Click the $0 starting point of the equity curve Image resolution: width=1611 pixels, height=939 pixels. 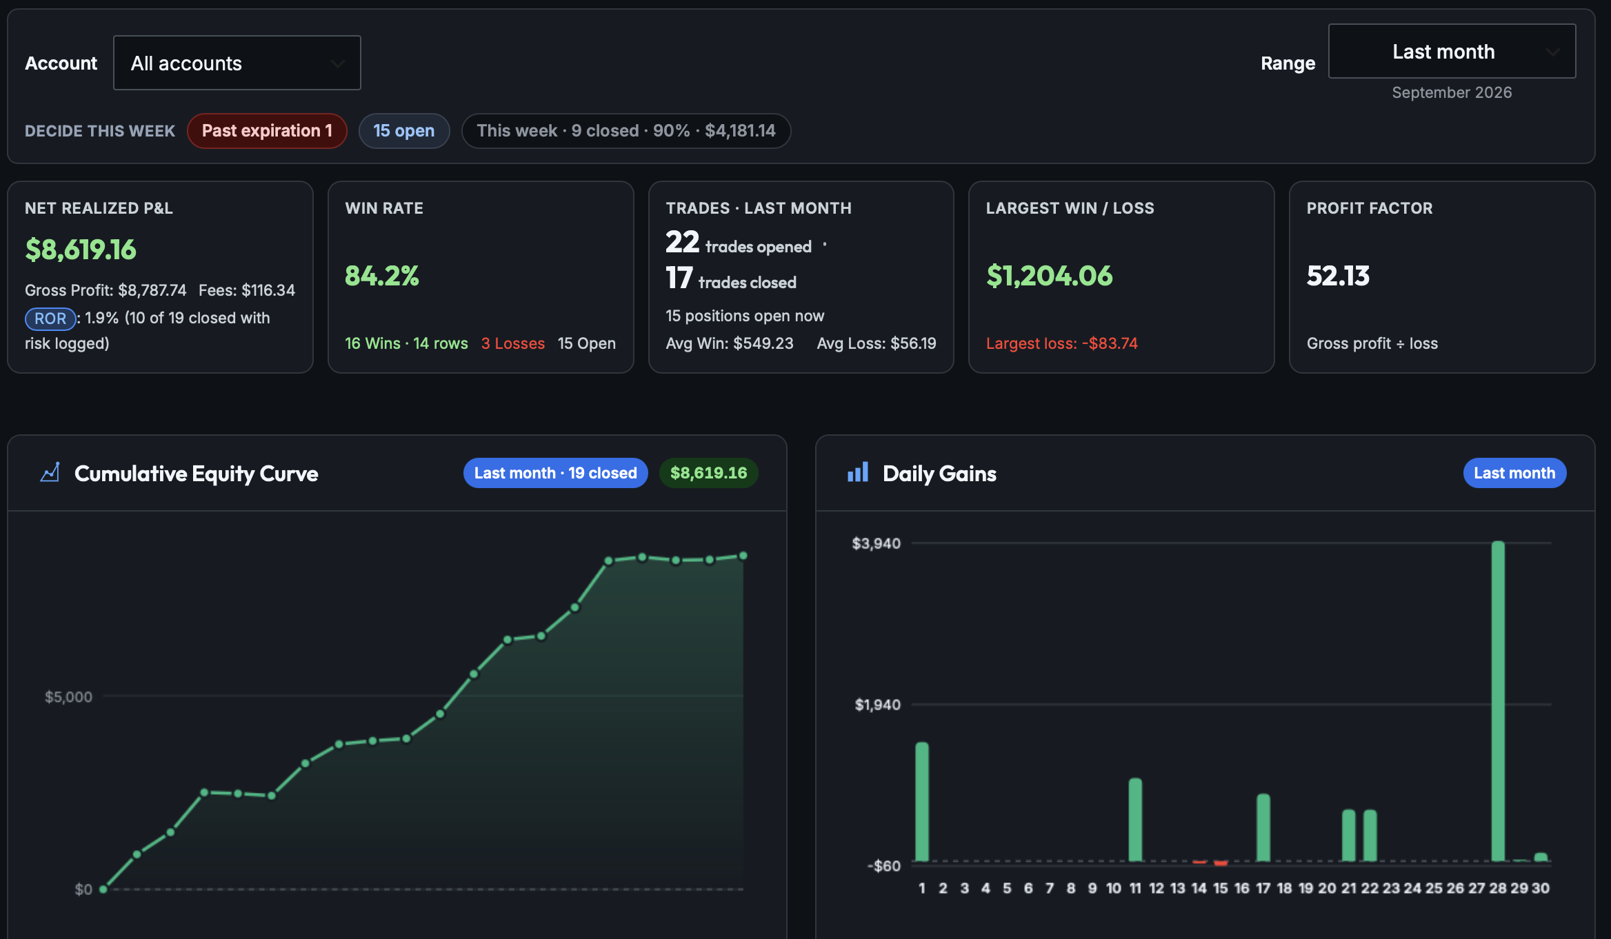tap(103, 889)
